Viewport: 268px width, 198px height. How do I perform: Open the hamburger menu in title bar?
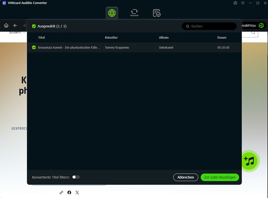[243, 3]
